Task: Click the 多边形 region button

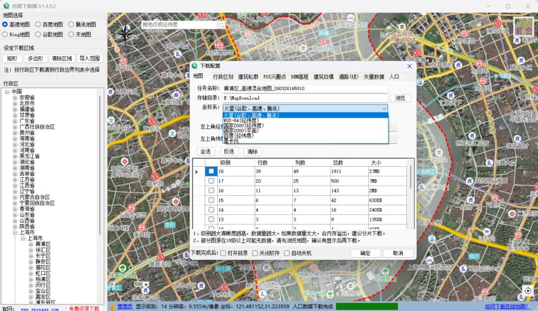Action: (36, 59)
